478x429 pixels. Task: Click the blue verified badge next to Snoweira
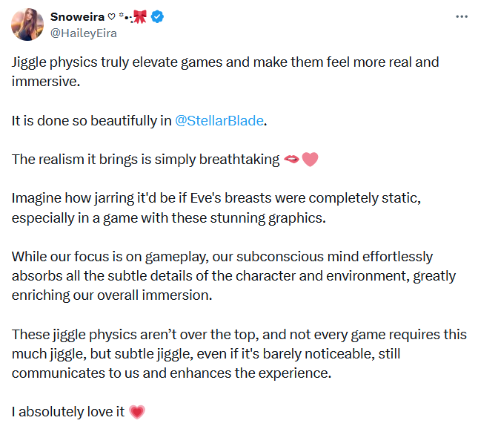157,16
